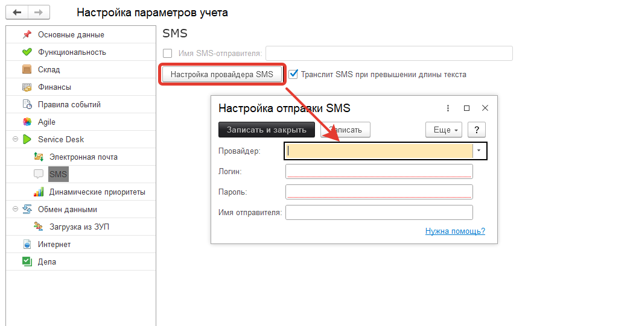The width and height of the screenshot is (636, 326).
Task: Click the Правила событий icon
Action: [27, 104]
